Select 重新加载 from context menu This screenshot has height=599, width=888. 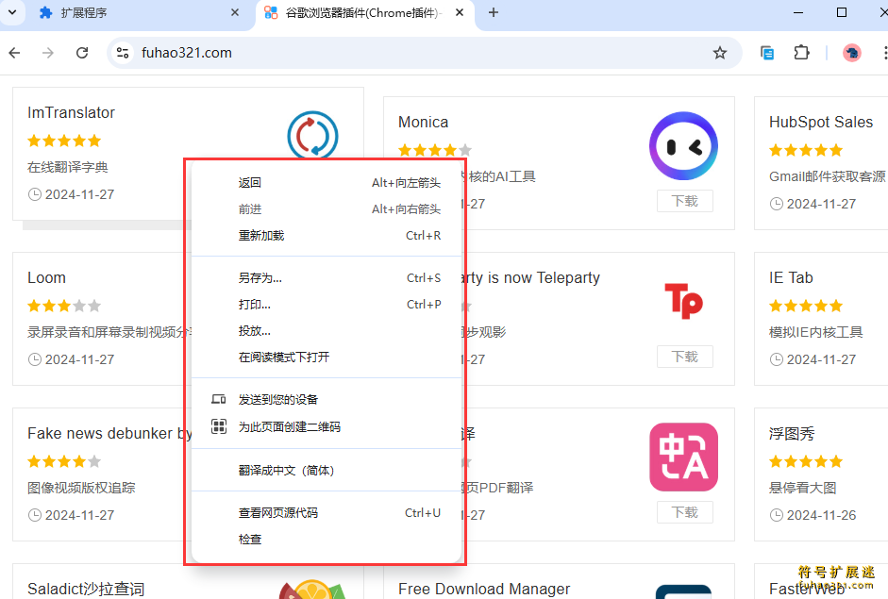(327, 236)
